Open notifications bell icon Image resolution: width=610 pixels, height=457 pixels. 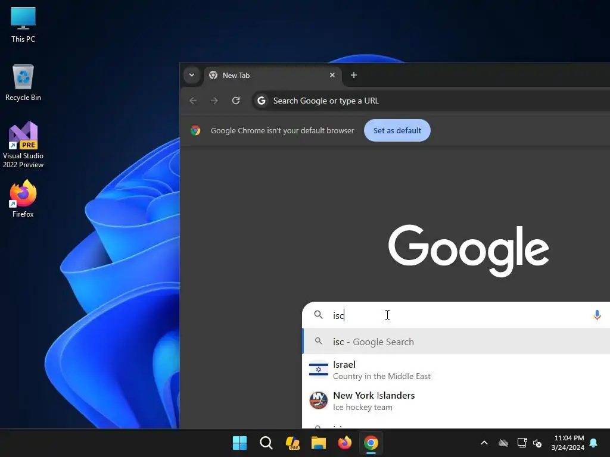coord(594,443)
